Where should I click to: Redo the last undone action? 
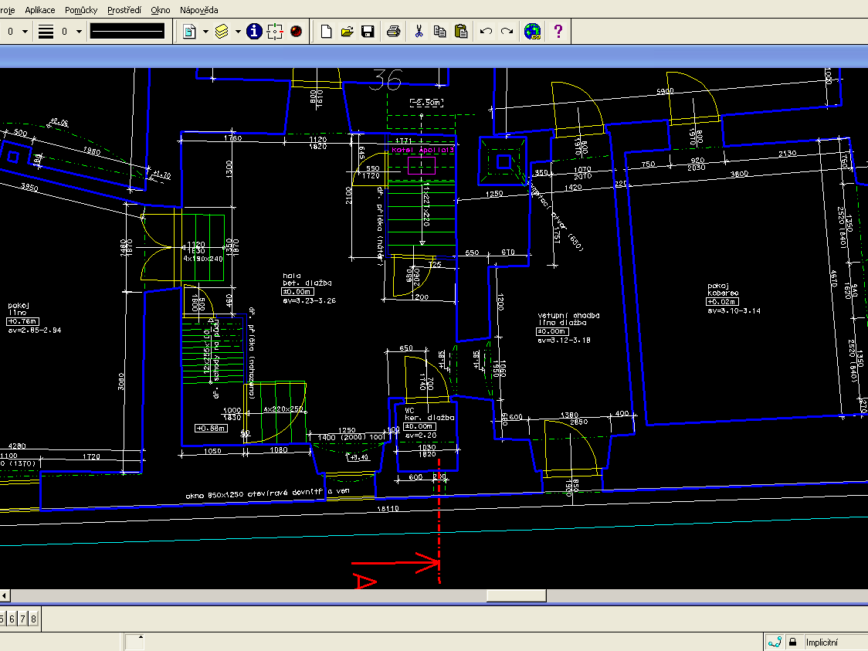pos(507,32)
